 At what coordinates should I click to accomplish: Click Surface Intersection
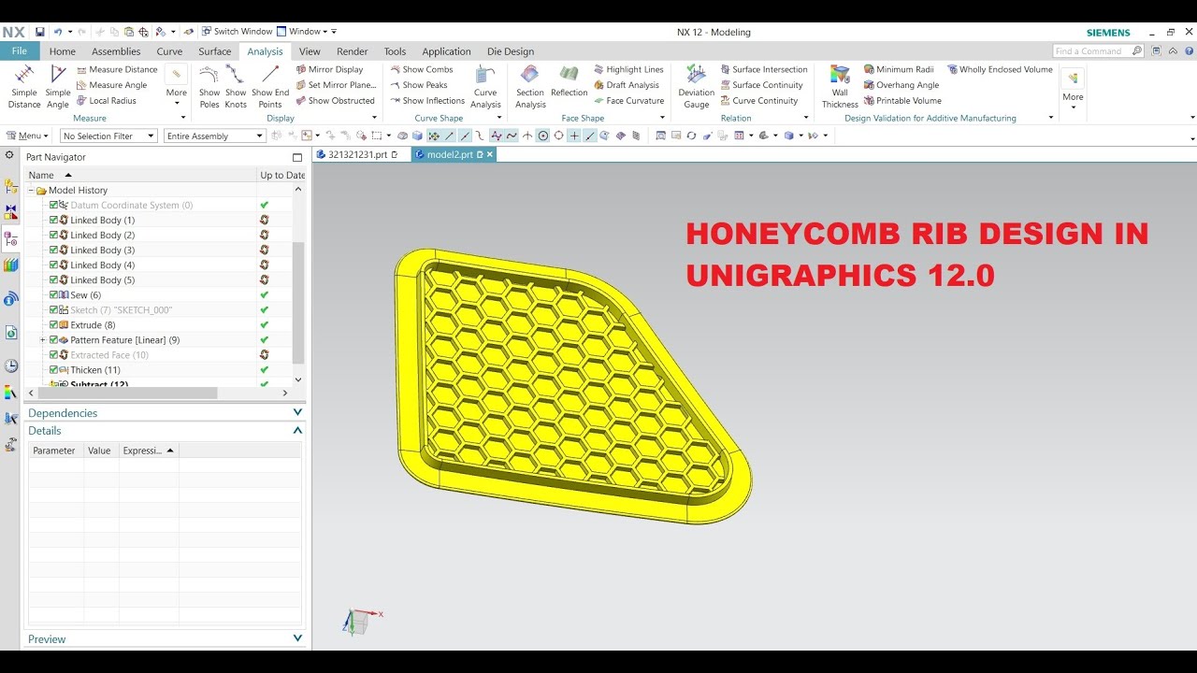tap(763, 69)
